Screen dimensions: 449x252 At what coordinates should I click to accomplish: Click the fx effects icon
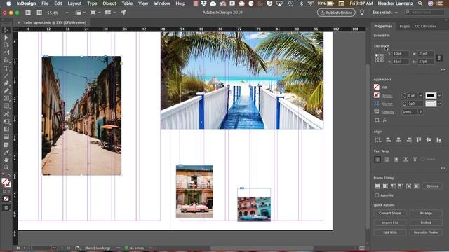point(385,120)
